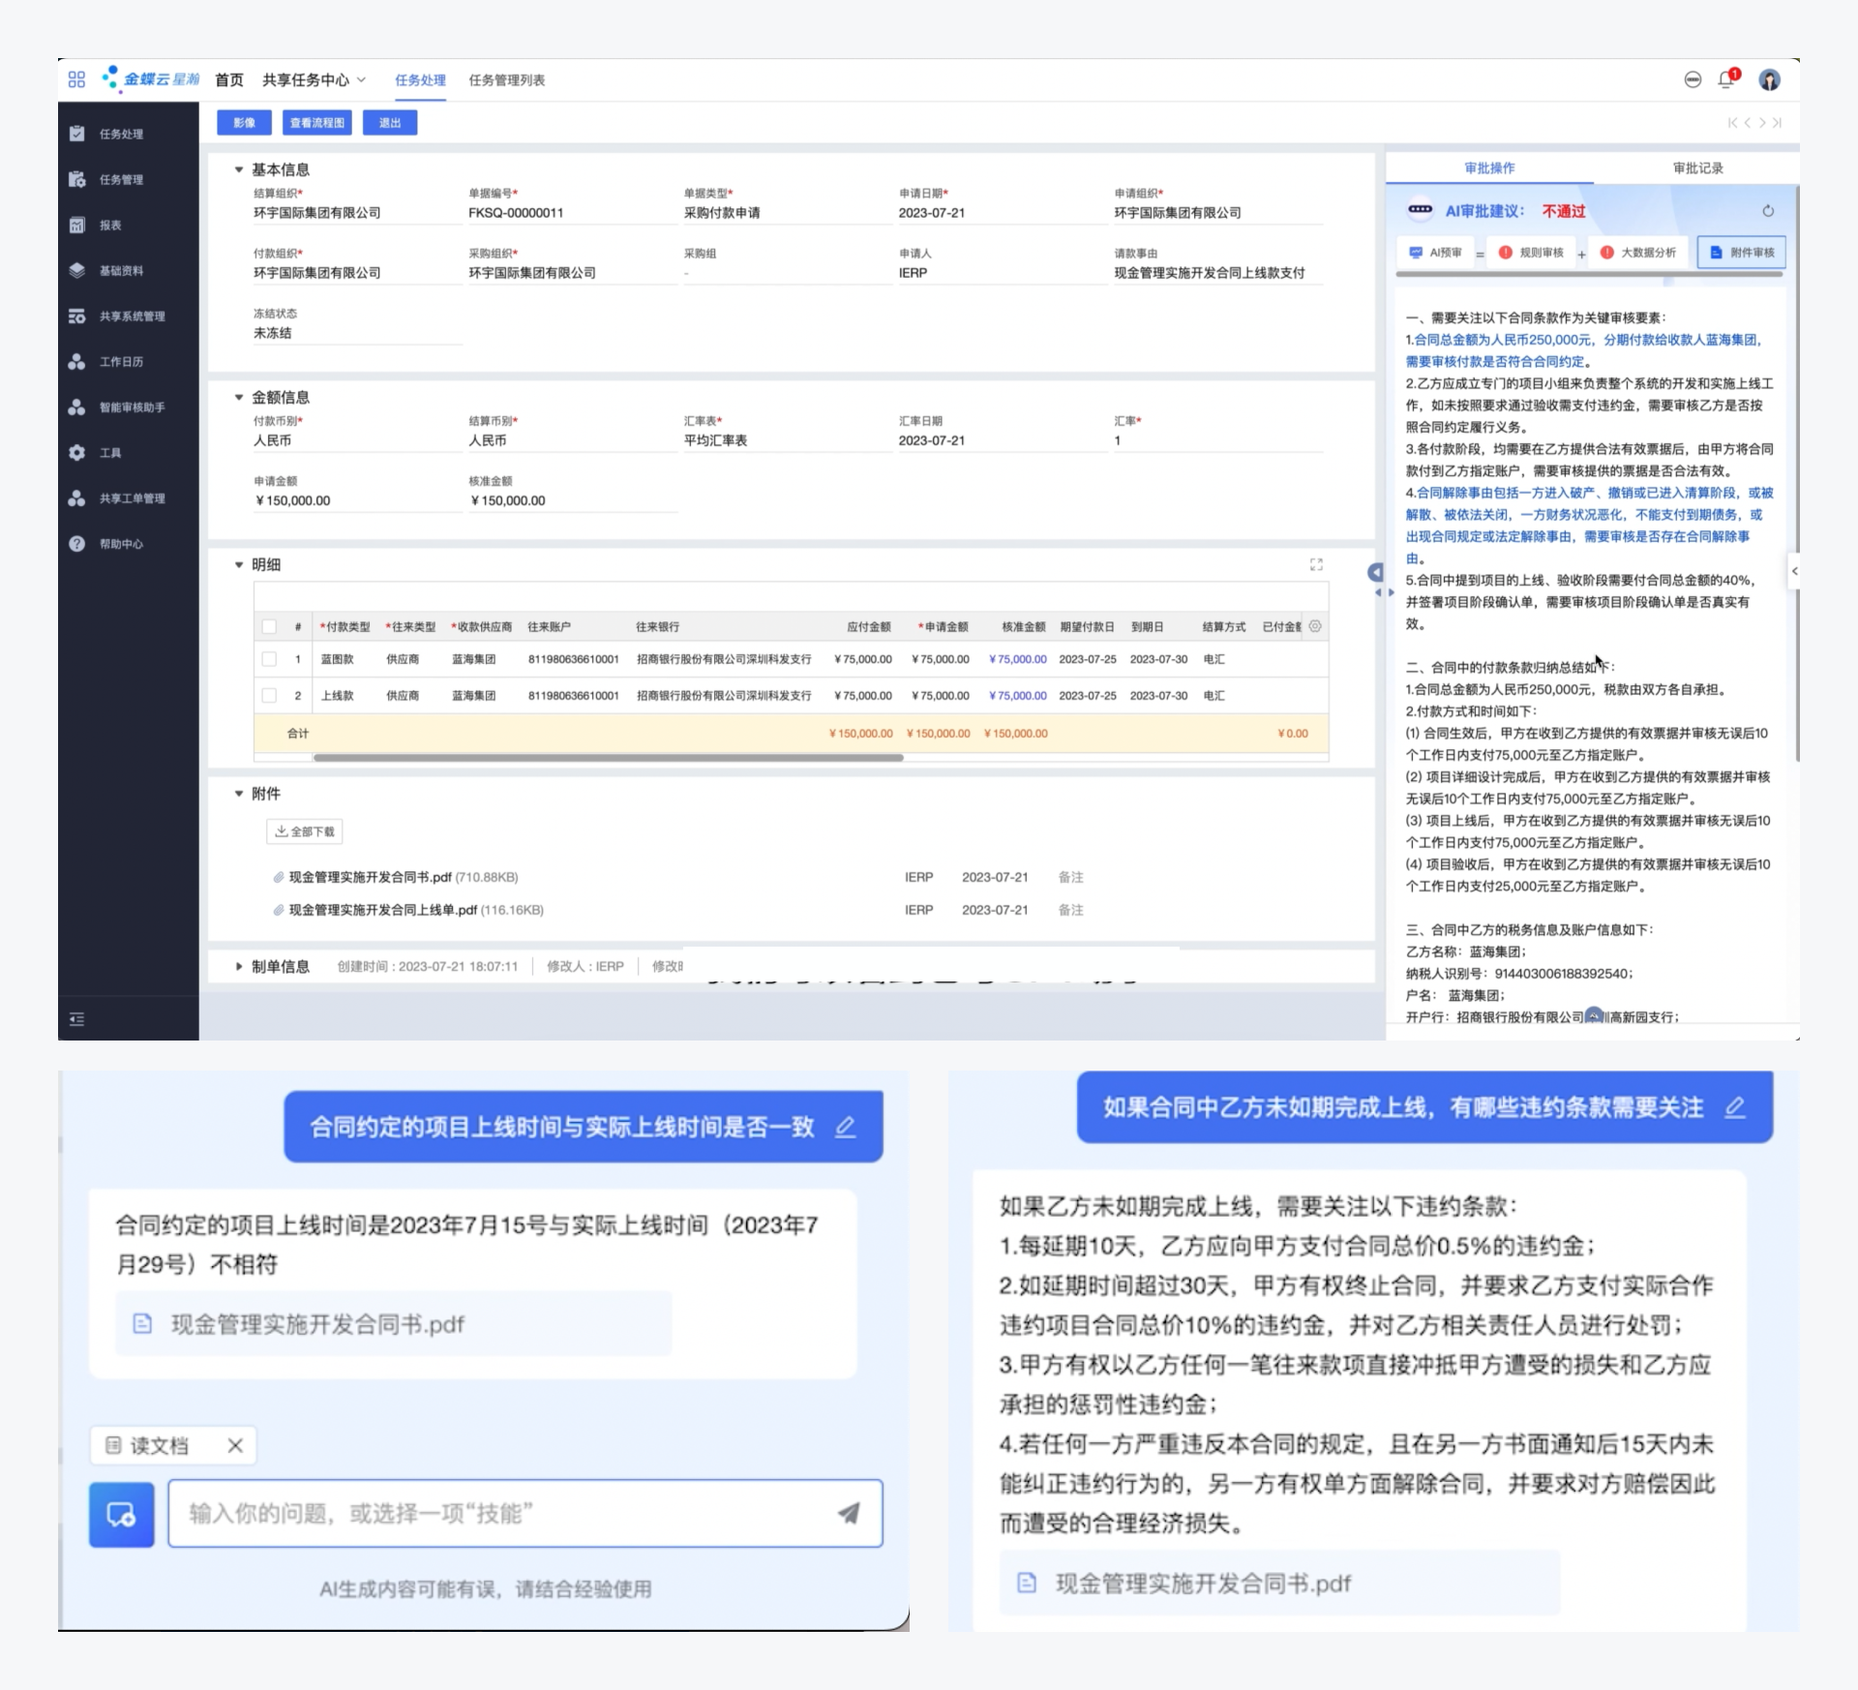1858x1690 pixels.
Task: Click the fullscreen icon in 明细 section
Action: point(1316,564)
